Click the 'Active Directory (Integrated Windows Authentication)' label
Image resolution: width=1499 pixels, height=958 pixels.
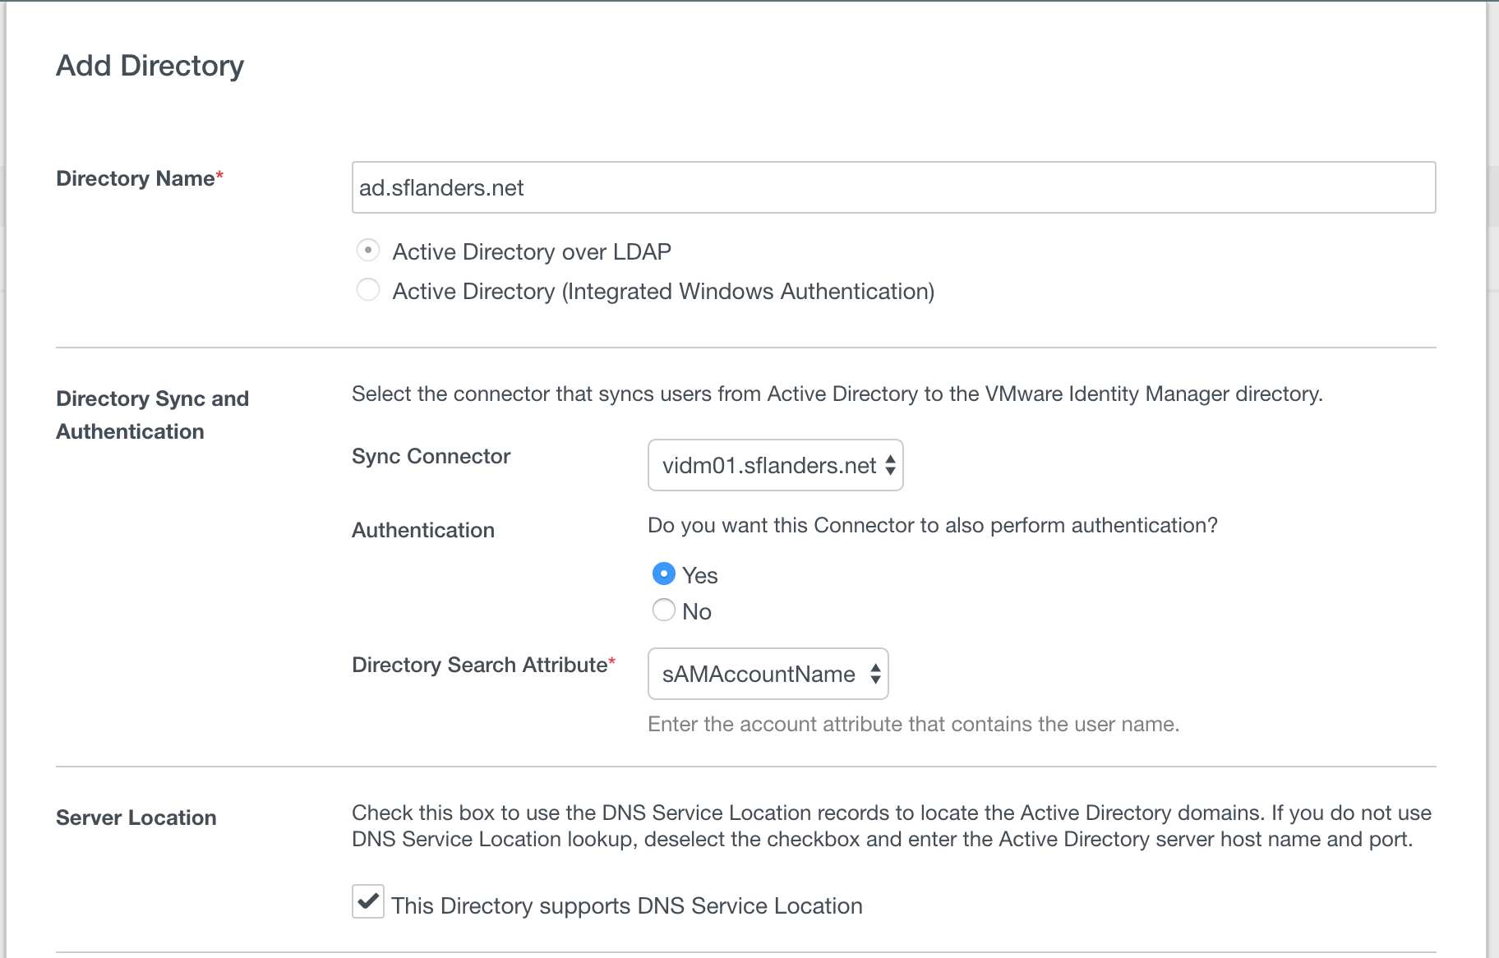[x=663, y=292]
